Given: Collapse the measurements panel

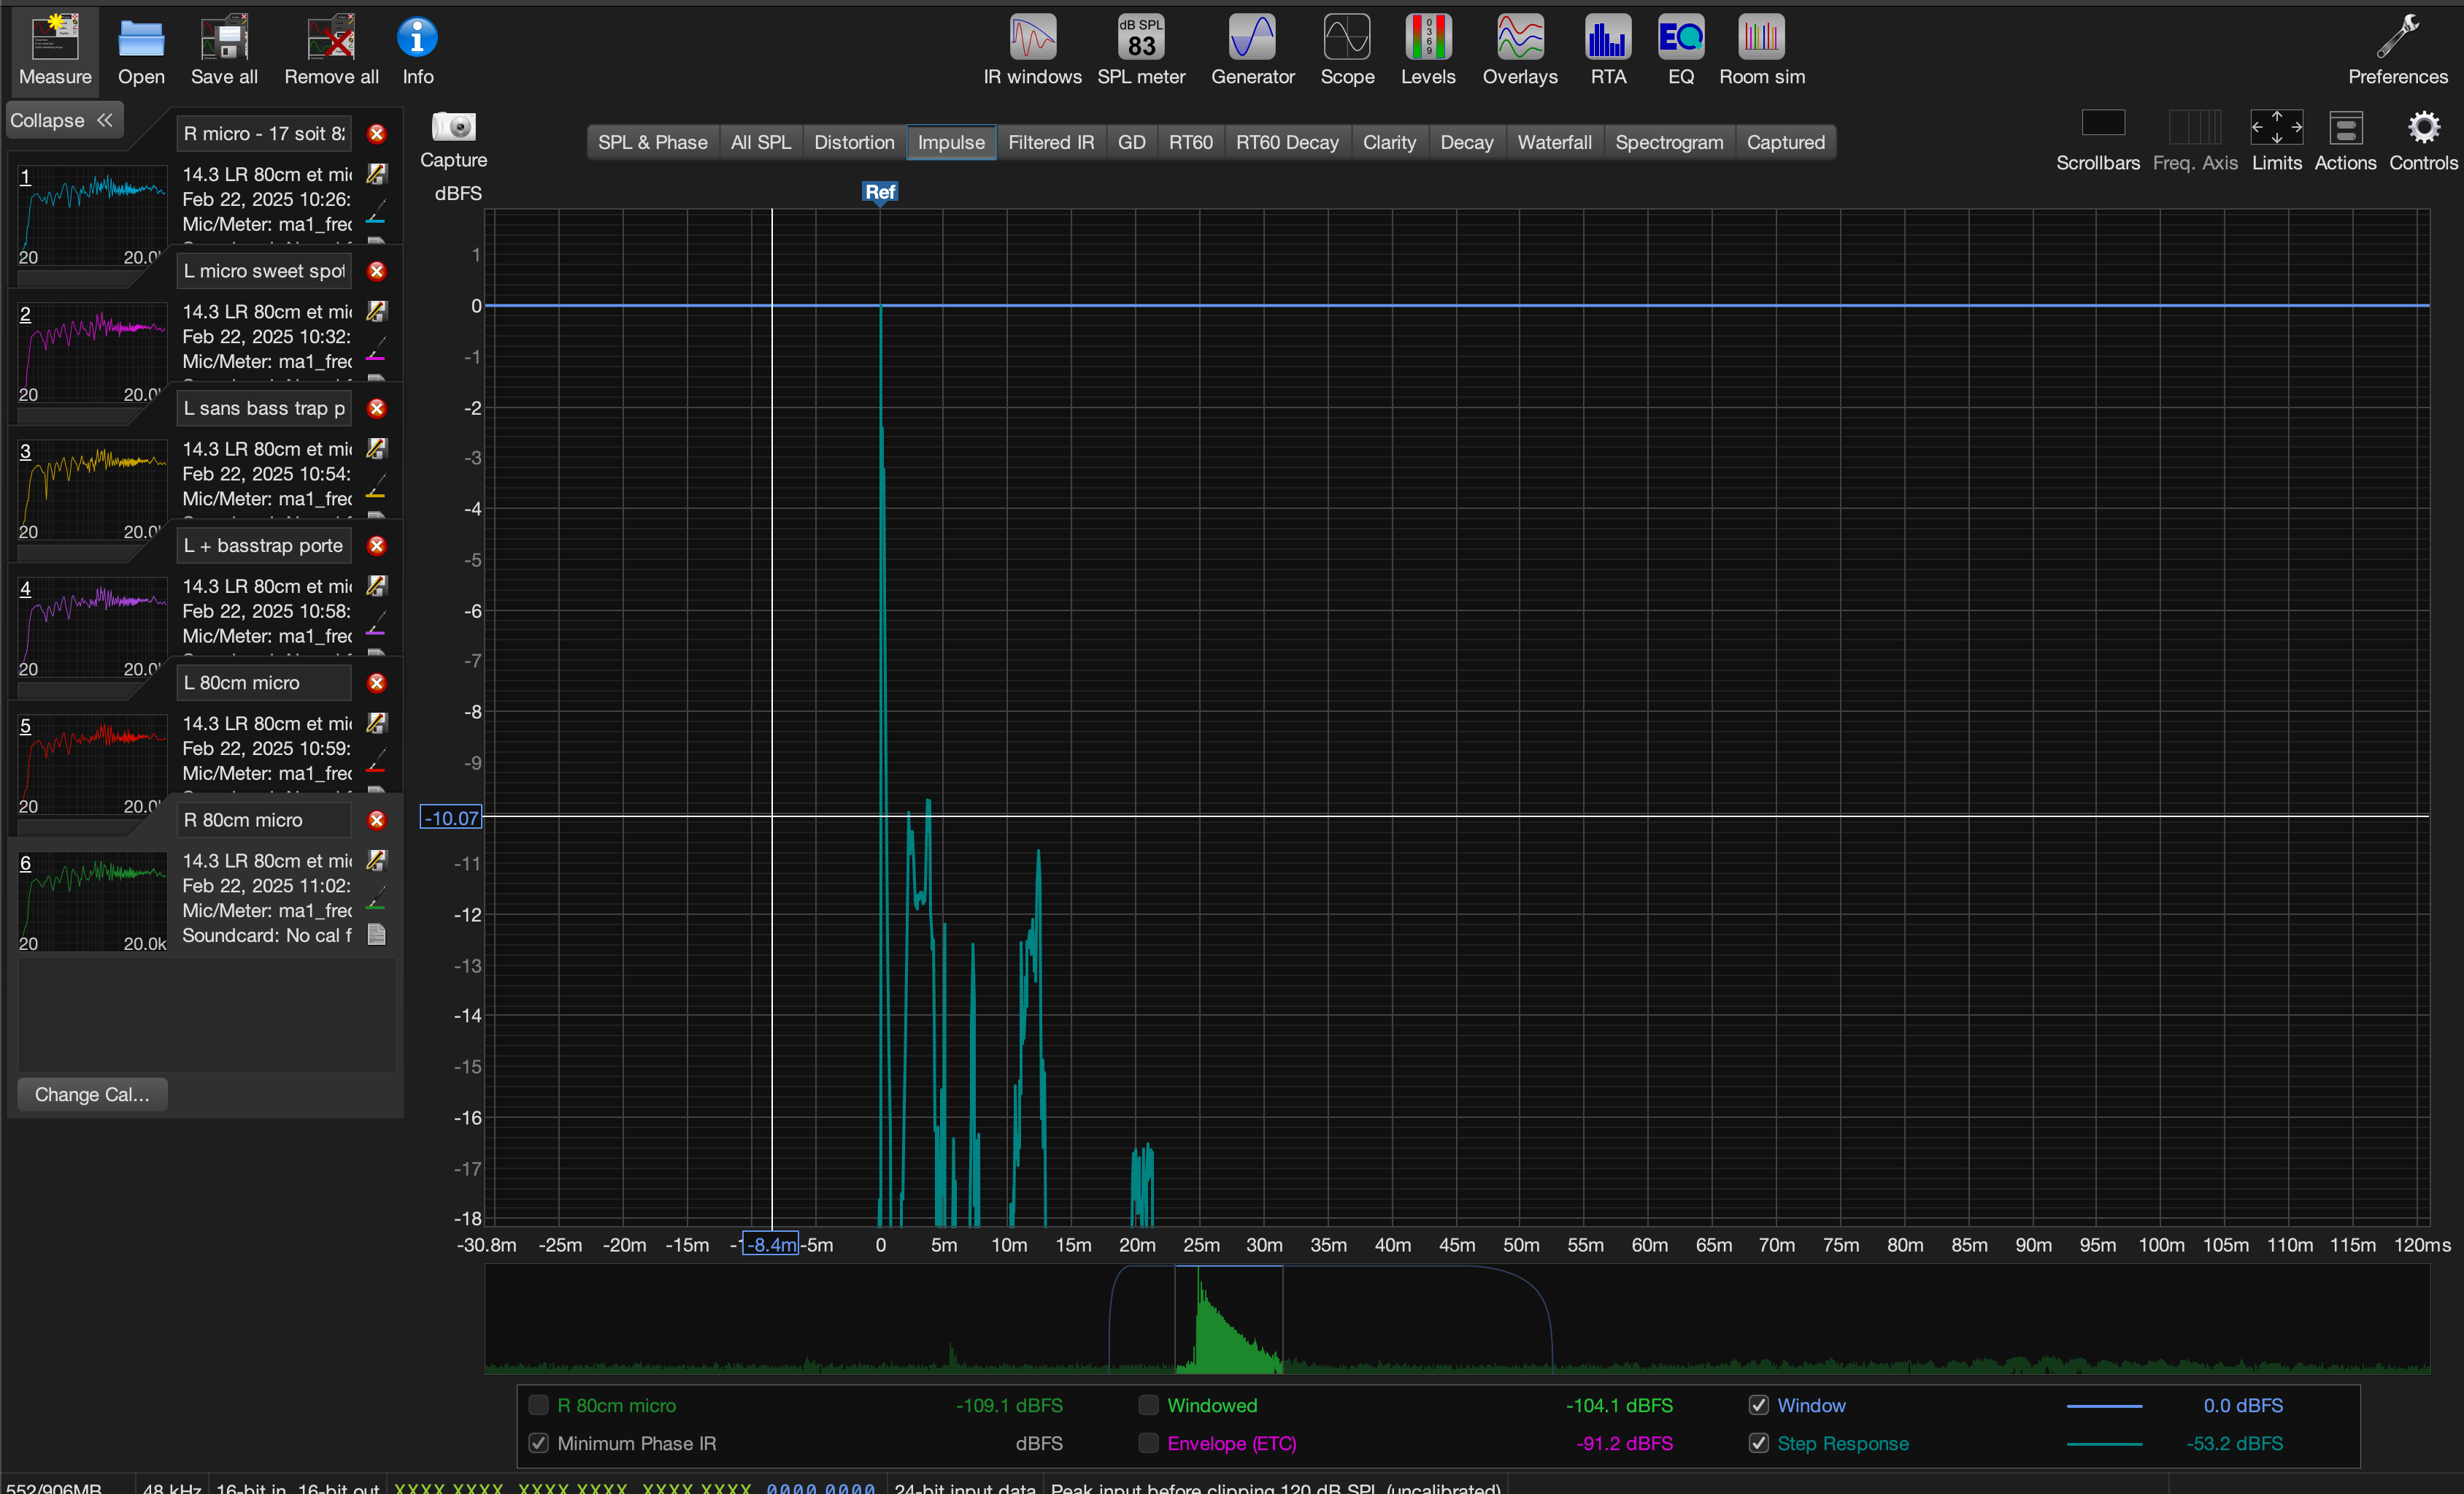Looking at the screenshot, I should [63, 120].
